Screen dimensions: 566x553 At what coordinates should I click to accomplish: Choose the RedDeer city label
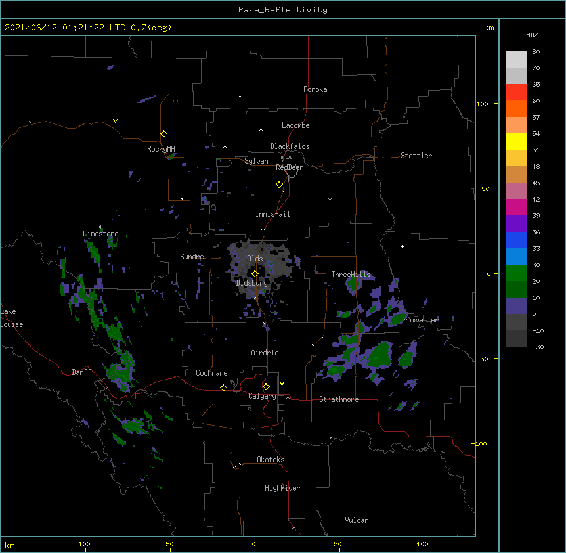click(x=289, y=167)
